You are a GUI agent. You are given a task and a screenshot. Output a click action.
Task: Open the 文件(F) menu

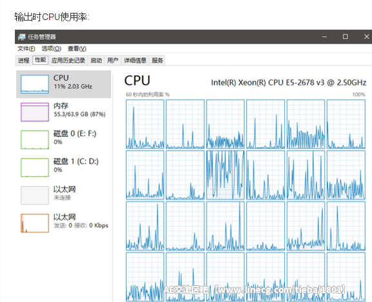(x=26, y=49)
